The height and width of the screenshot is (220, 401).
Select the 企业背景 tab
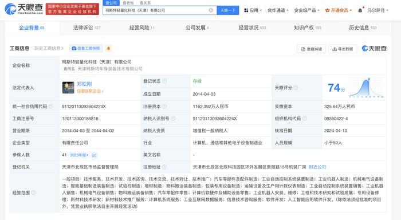[x=32, y=27]
